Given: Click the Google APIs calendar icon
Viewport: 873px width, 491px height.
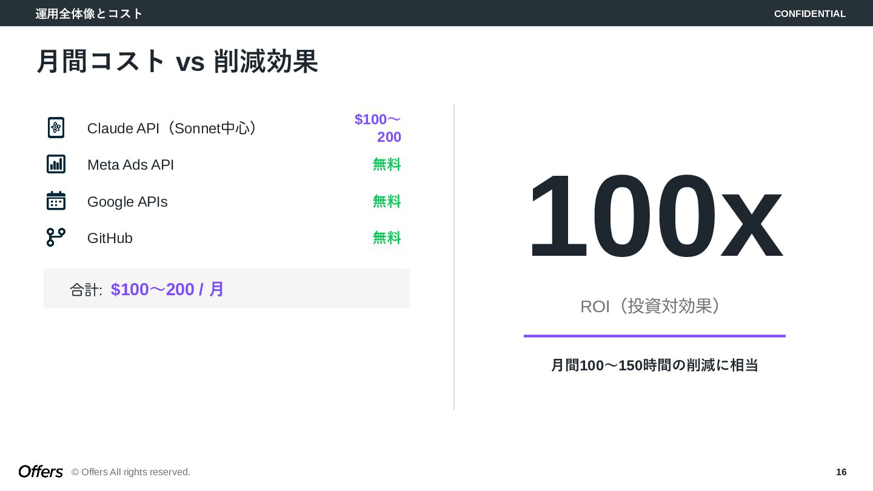Looking at the screenshot, I should pos(56,201).
